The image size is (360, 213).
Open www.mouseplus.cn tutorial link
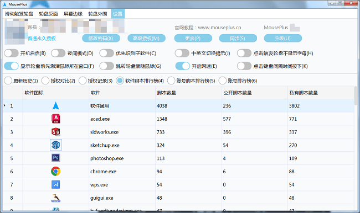pyautogui.click(x=219, y=28)
